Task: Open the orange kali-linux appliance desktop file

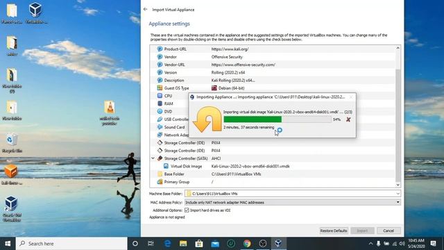Action: click(11, 175)
